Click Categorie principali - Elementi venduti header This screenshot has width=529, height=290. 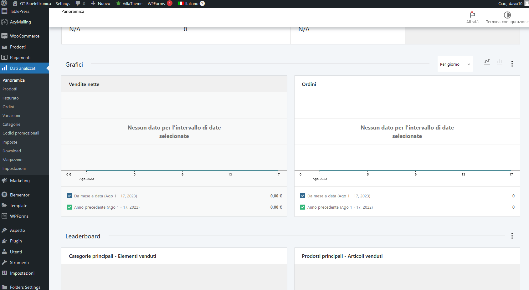tap(112, 256)
